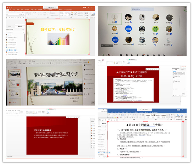Click 杜鹏程's avatar in the participant grid

pyautogui.click(x=168, y=29)
